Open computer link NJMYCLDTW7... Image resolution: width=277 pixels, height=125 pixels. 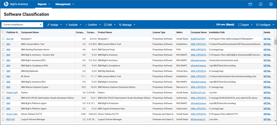click(199, 39)
